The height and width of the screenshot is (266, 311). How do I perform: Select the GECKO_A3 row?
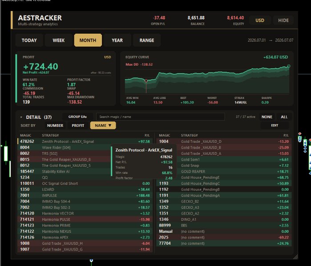tap(224, 207)
